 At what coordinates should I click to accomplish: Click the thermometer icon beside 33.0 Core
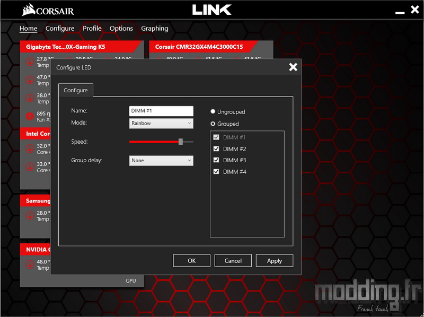30,167
